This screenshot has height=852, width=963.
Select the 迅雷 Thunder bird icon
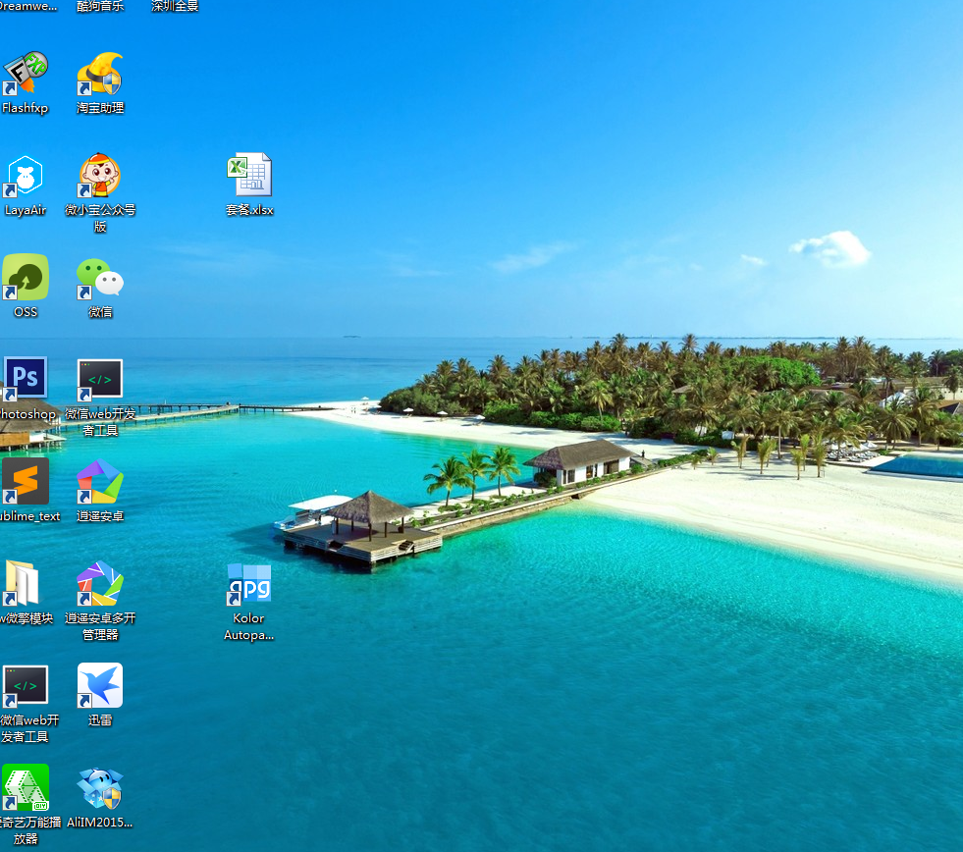coord(100,686)
